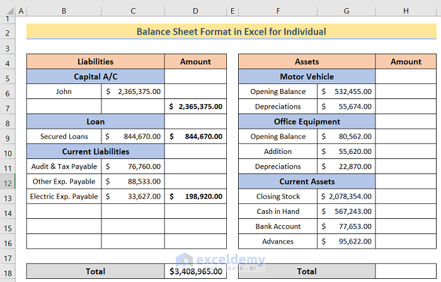Select column B header
Image resolution: width=441 pixels, height=282 pixels.
(64, 11)
